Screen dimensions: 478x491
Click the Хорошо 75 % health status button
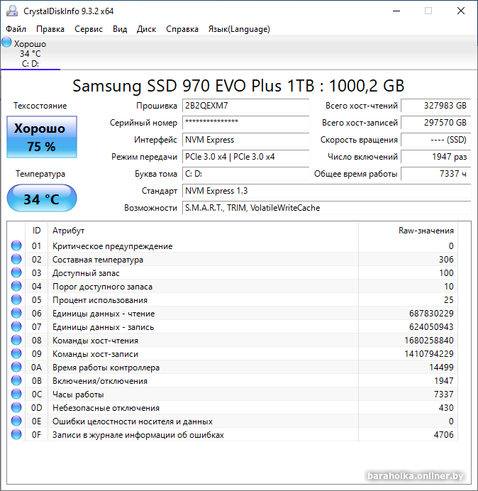[42, 137]
